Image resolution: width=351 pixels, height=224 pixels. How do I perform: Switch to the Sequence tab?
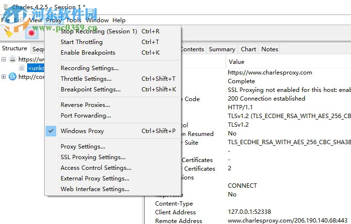[38, 49]
